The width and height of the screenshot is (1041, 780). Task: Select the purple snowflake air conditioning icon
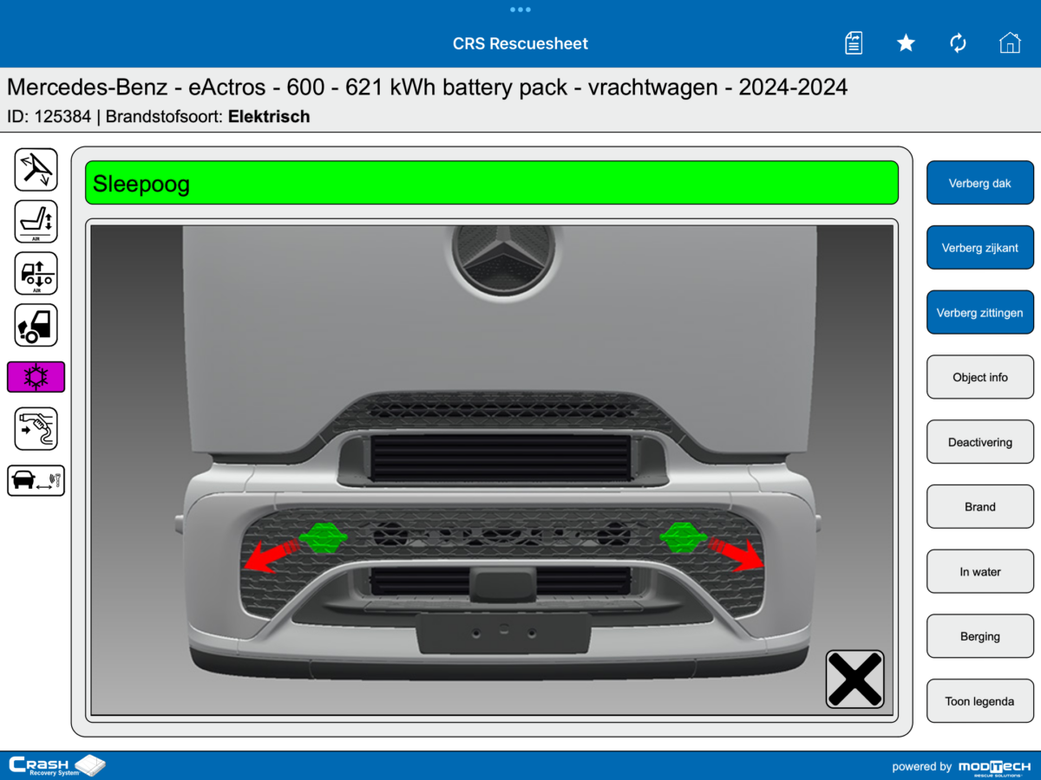(x=36, y=377)
